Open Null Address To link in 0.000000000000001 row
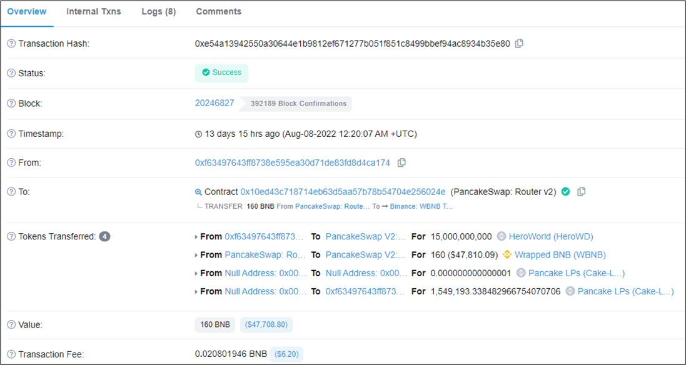Image resolution: width=686 pixels, height=365 pixels. [x=366, y=272]
